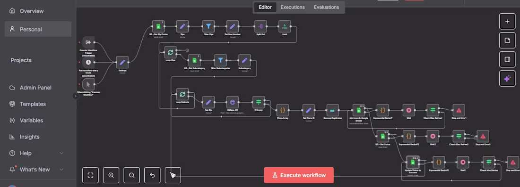520x187 pixels.
Task: Select the Zips edit node
Action: coord(182,26)
